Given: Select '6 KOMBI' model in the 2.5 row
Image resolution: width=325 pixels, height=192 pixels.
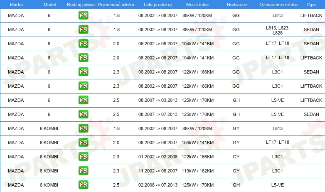Looking at the screenshot, I should (x=49, y=185).
